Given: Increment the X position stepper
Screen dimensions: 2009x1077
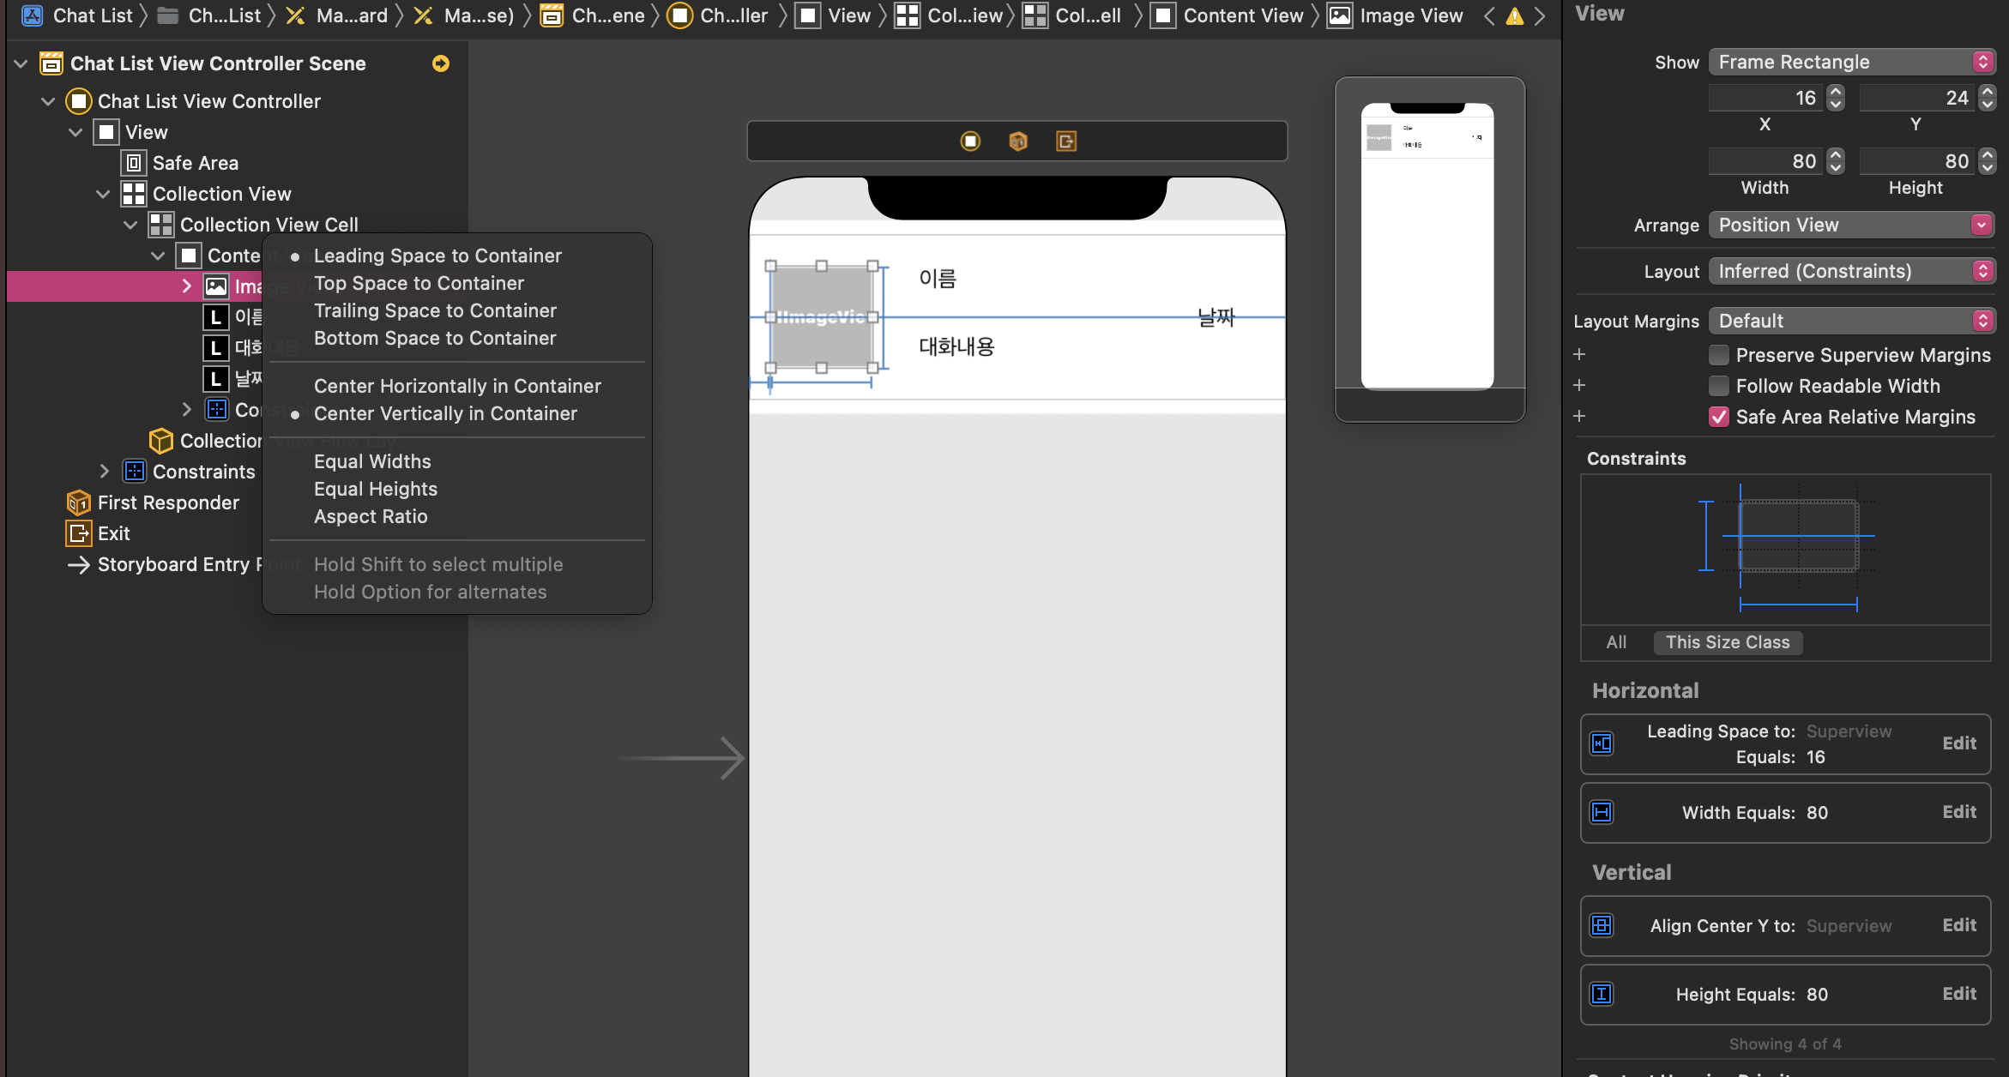Looking at the screenshot, I should 1836,93.
